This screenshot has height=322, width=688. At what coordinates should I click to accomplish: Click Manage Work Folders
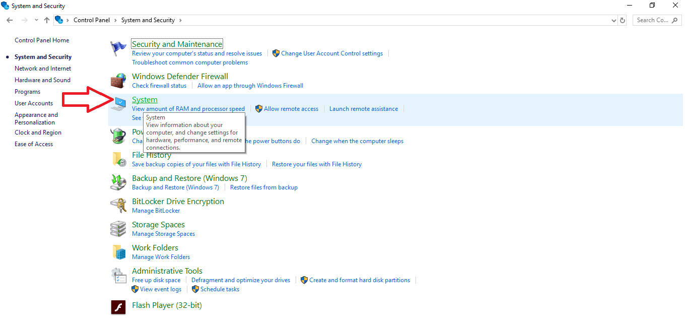click(x=161, y=257)
